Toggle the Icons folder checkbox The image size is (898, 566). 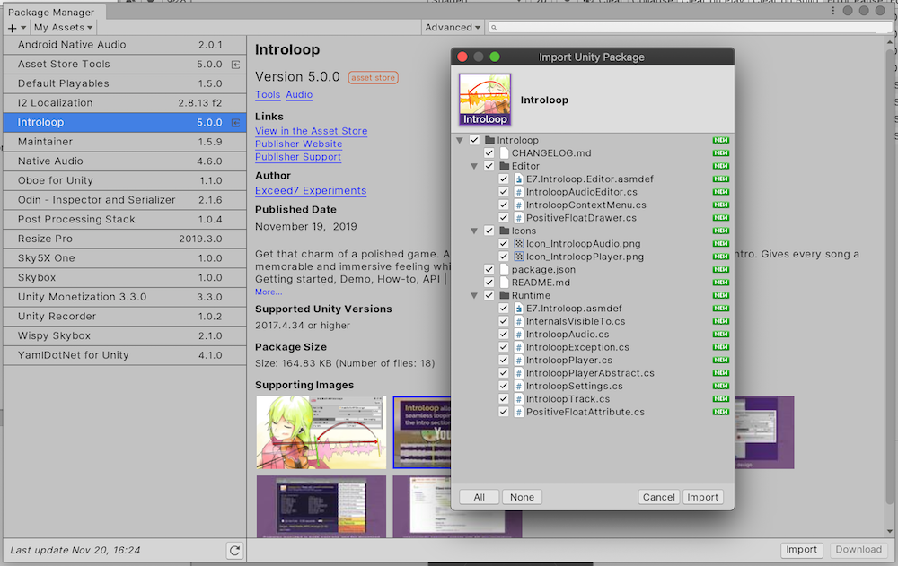click(x=489, y=231)
